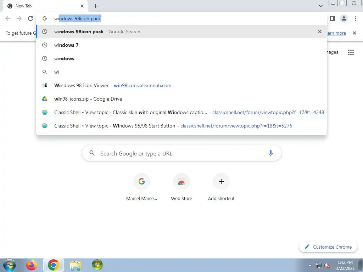
Task: Open Windows 95/98 Start Button topic suggestion
Action: tap(182, 126)
